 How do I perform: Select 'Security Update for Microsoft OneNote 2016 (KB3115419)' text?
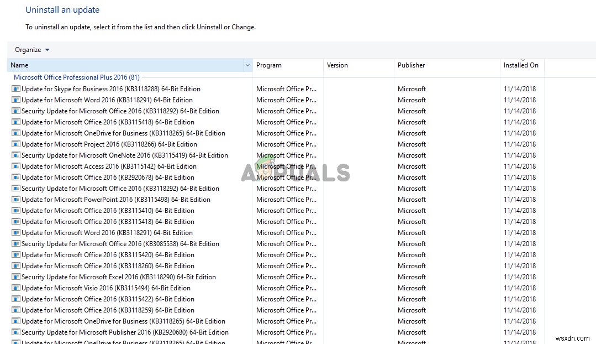125,155
